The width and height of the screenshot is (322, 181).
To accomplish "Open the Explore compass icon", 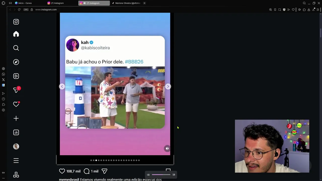I will [16, 62].
